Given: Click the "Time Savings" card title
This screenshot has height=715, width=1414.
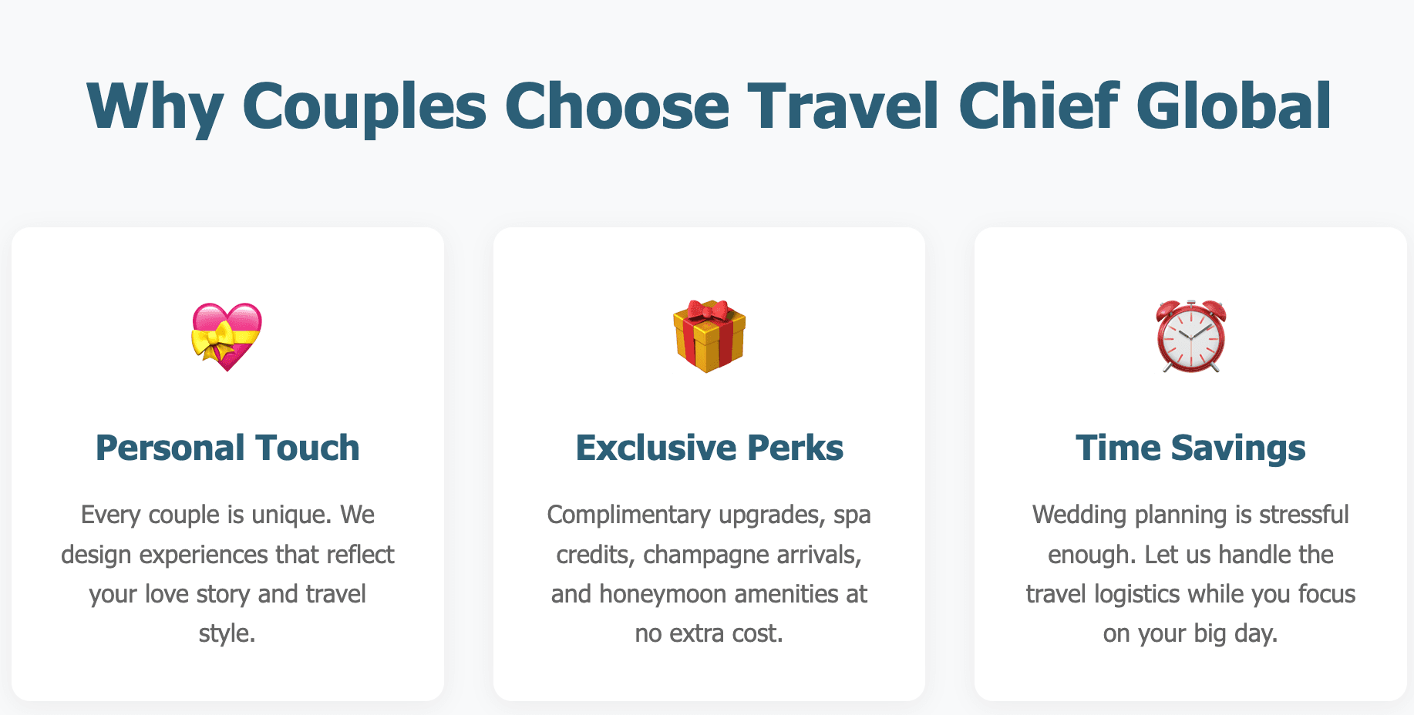Looking at the screenshot, I should click(1190, 448).
